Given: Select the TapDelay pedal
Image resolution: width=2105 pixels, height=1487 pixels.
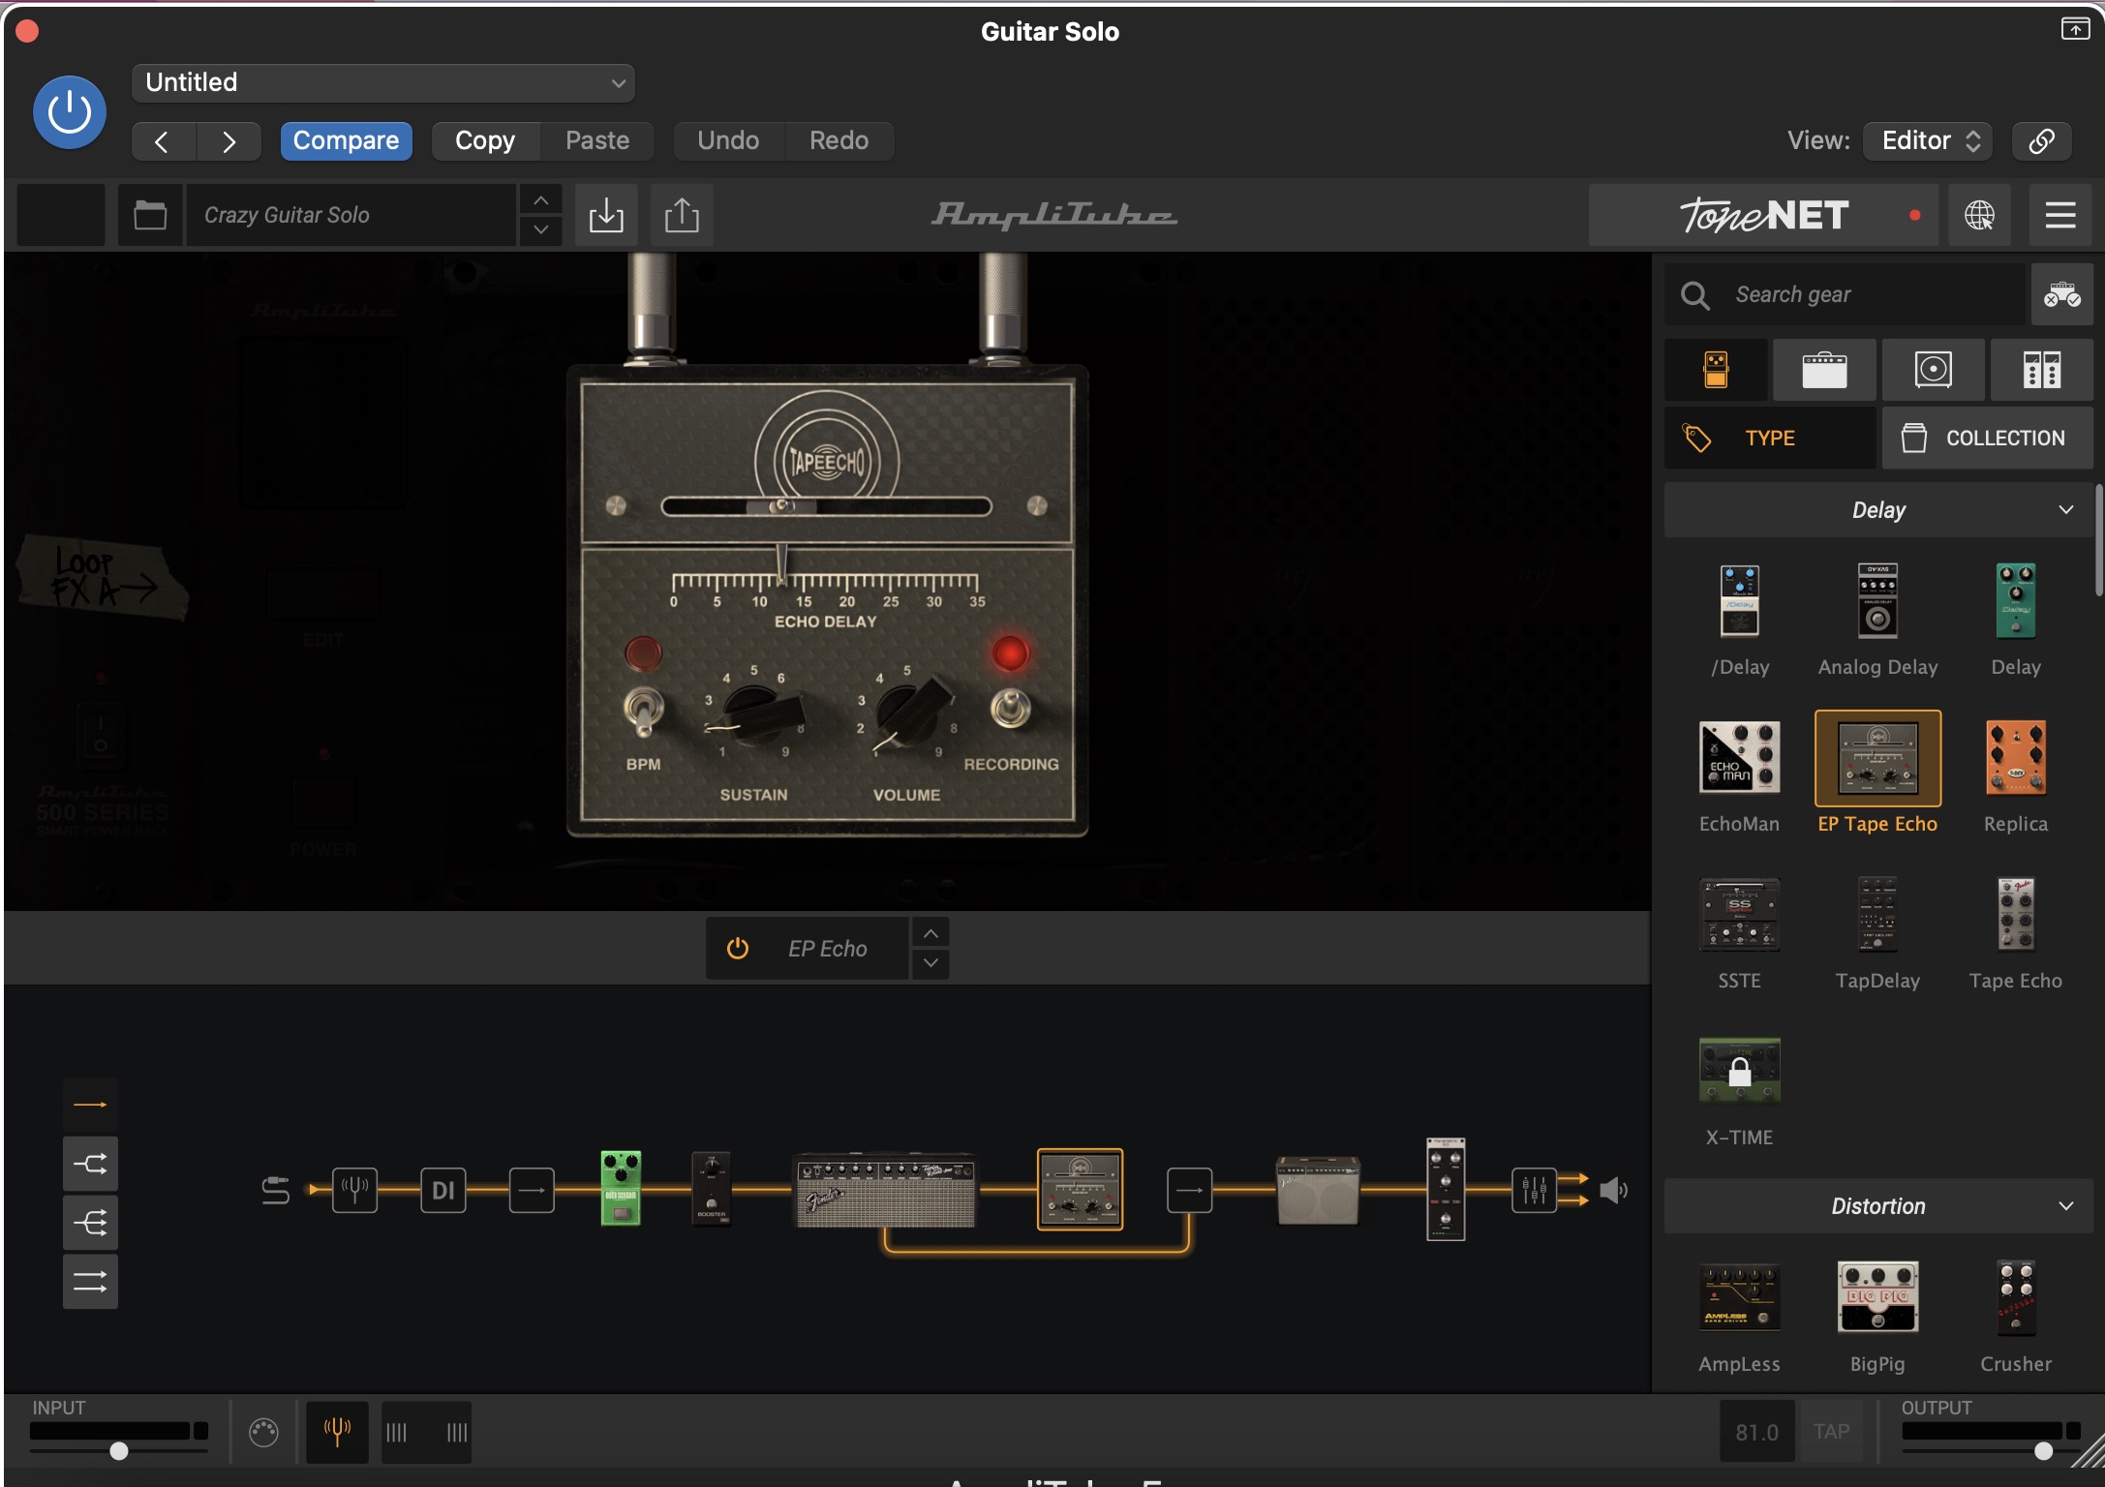Looking at the screenshot, I should pos(1877,914).
